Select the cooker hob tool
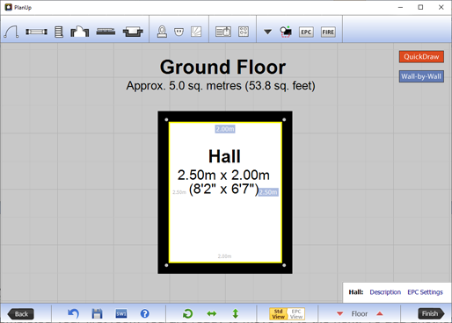Image resolution: width=452 pixels, height=323 pixels. (x=244, y=32)
